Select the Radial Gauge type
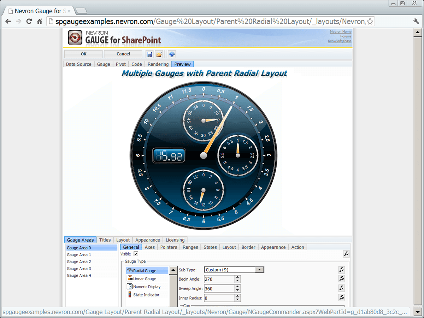Viewport: 424px width, 318px height. (x=147, y=271)
